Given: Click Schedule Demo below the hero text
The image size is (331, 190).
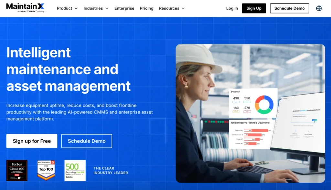Looking at the screenshot, I should (87, 141).
